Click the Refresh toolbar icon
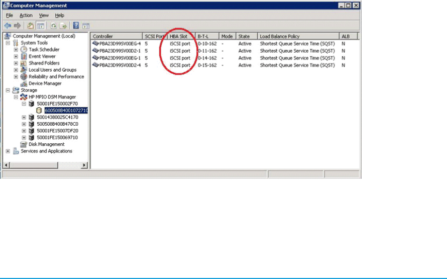Screen dimensions: 447x279 (53, 26)
